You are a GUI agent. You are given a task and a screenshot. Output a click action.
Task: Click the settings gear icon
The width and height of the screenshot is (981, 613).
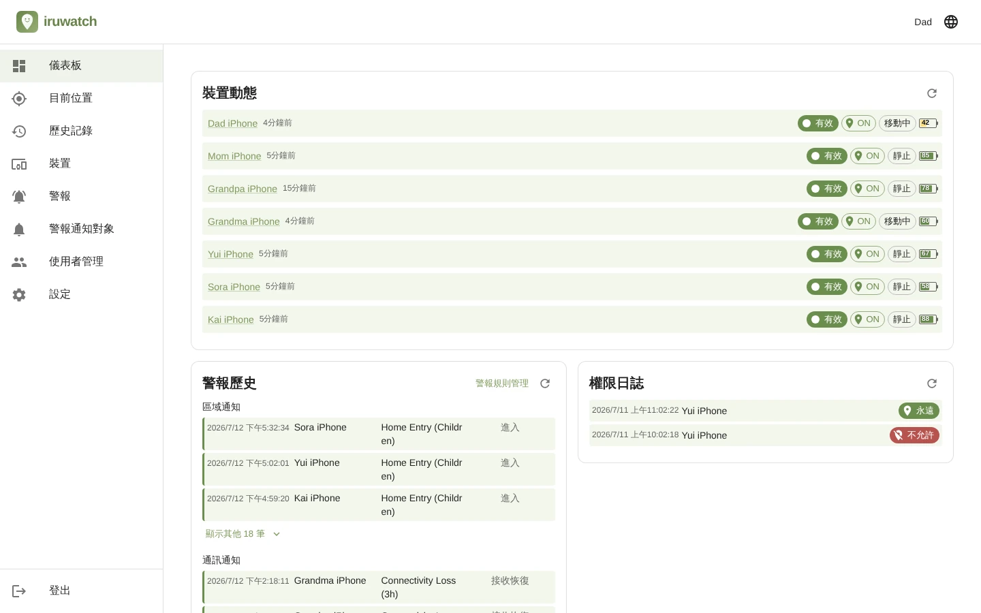[x=19, y=295]
